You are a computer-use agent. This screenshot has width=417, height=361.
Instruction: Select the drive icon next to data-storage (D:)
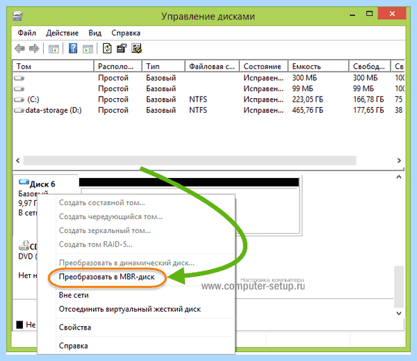tap(19, 110)
